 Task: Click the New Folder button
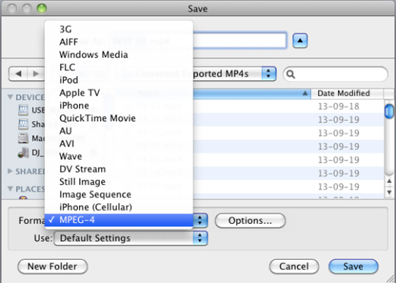52,267
